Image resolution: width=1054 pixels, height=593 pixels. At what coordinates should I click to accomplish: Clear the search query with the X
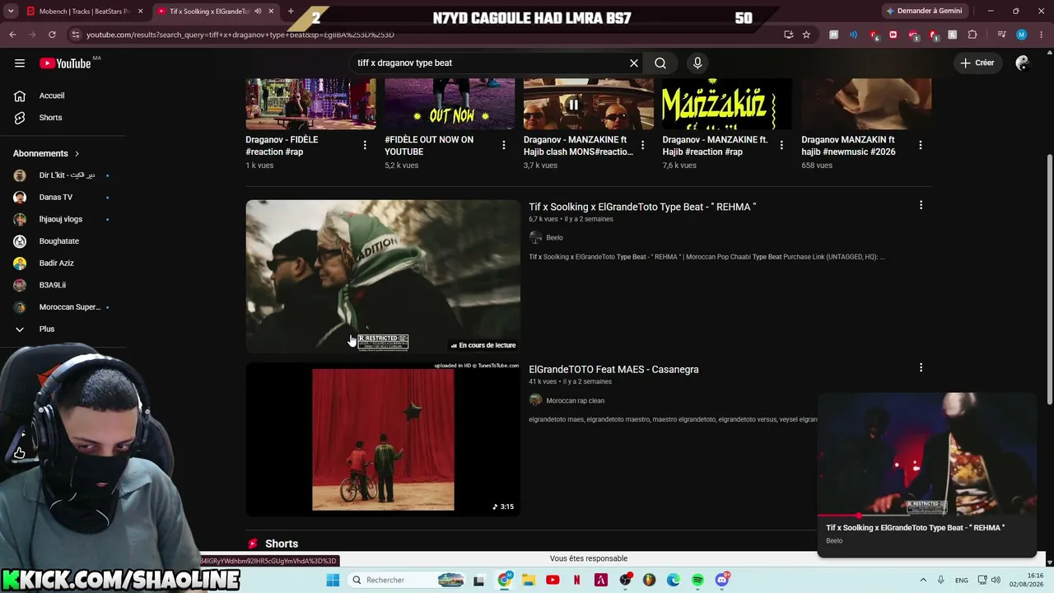pos(634,63)
